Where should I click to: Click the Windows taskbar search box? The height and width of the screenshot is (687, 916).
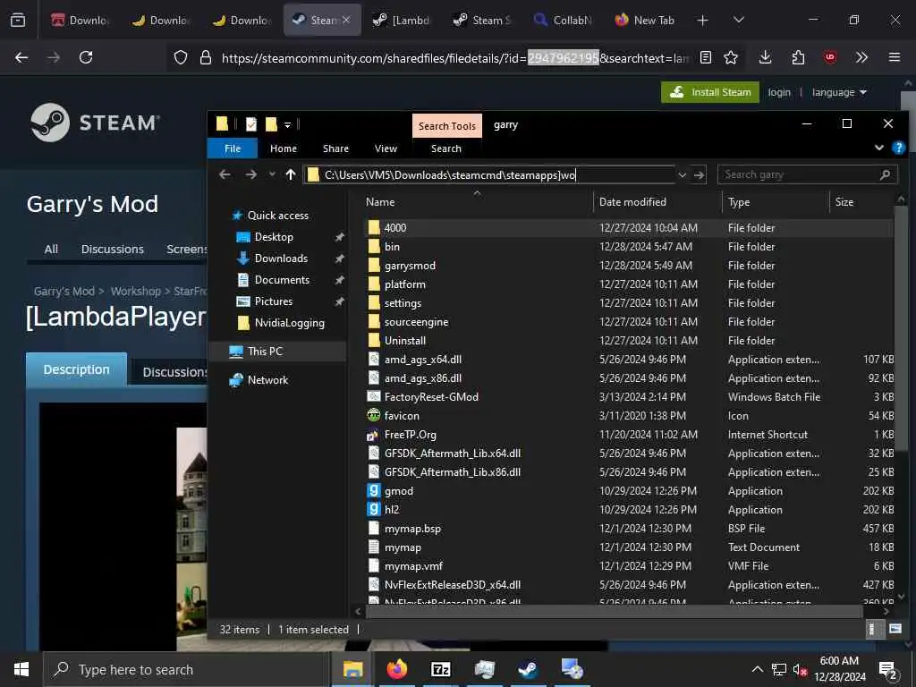[186, 669]
